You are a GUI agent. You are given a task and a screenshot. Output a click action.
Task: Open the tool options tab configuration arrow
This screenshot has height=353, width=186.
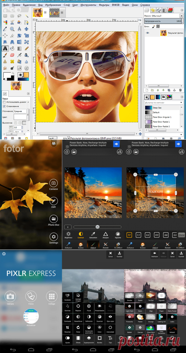[x=28, y=94]
